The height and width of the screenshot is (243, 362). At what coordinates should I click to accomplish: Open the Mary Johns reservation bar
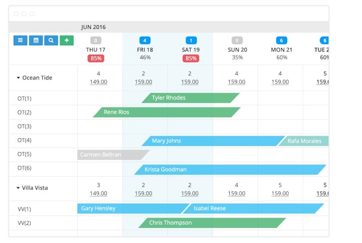(213, 140)
